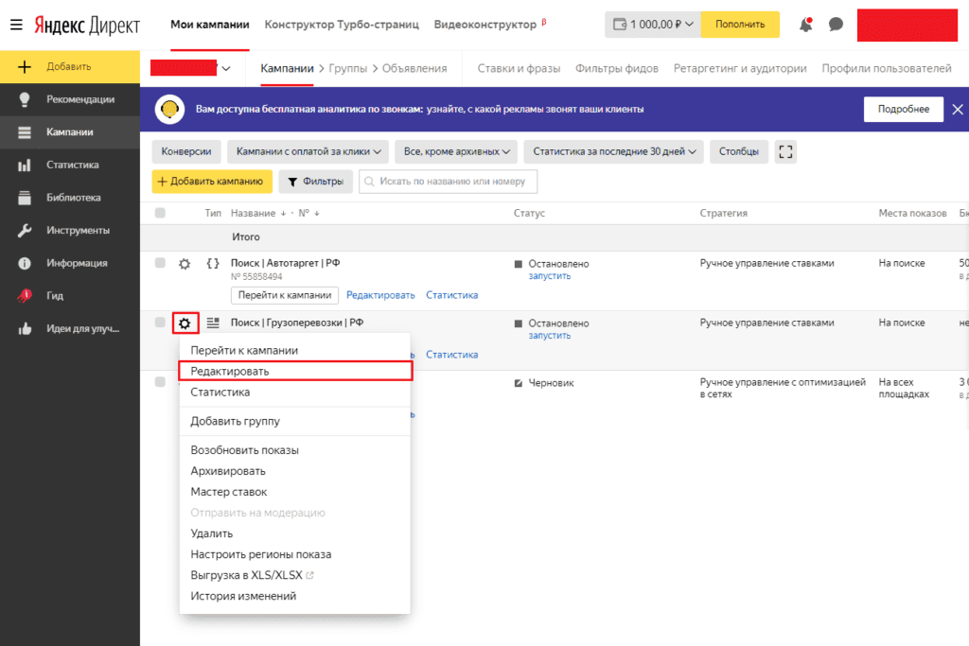Select Выгрузка в XLS/XLSX menu item
Screen dimensions: 969x646
pos(295,575)
